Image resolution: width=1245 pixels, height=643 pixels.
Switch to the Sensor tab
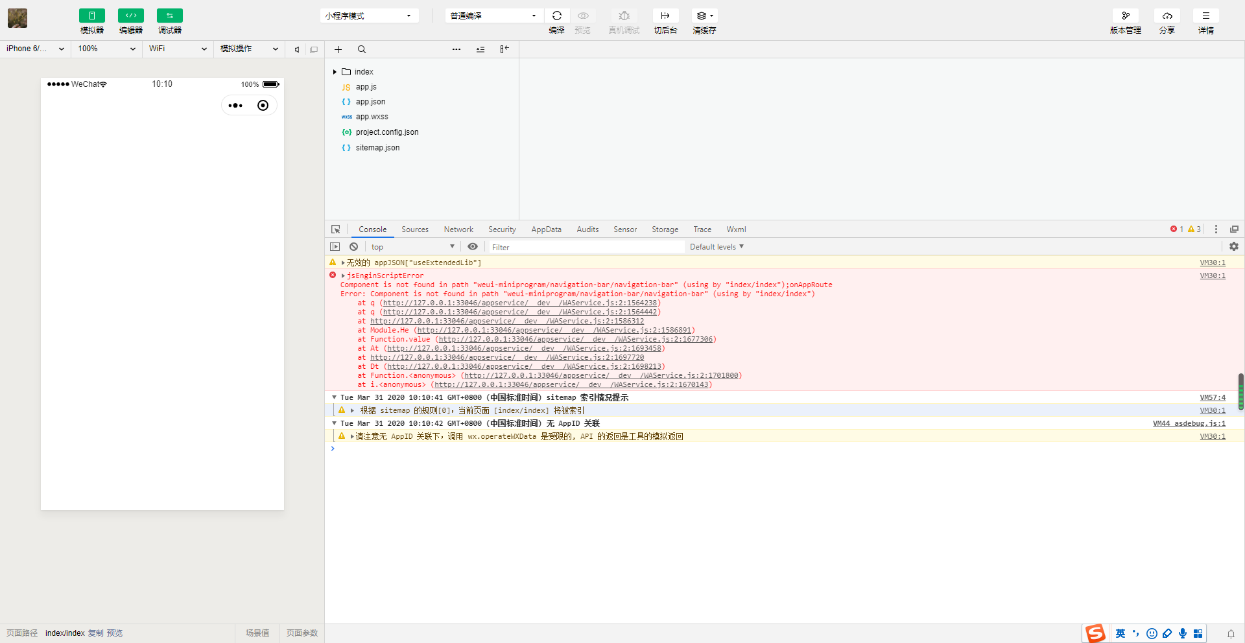625,229
